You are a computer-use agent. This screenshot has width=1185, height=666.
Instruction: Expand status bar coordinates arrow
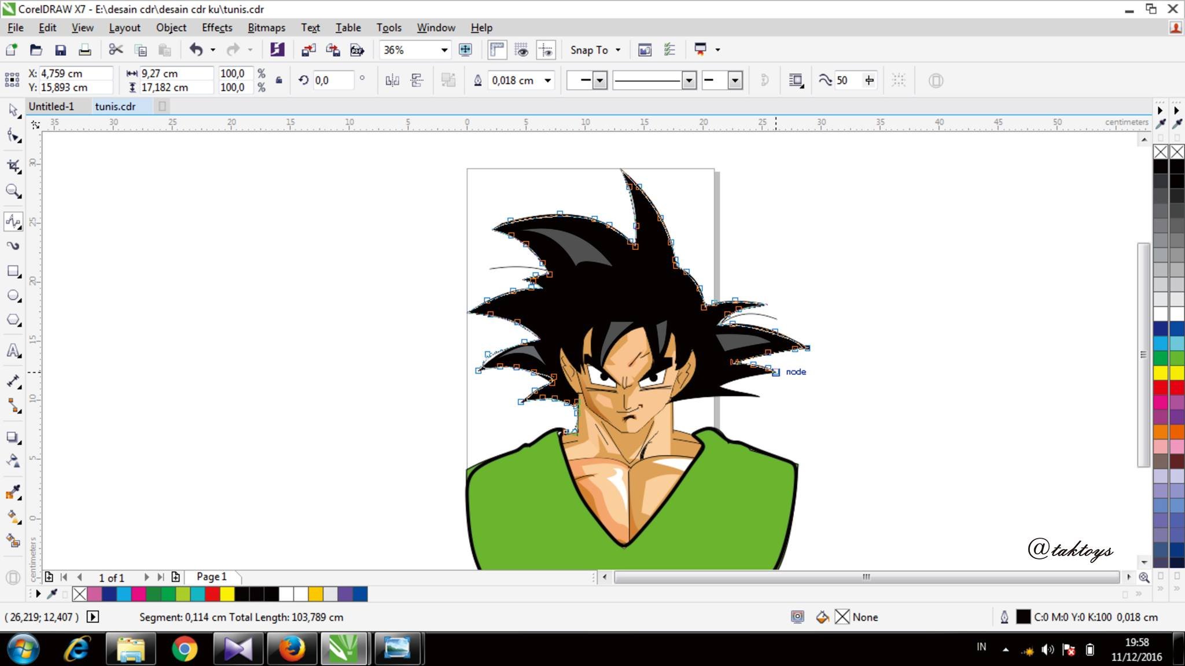point(93,617)
